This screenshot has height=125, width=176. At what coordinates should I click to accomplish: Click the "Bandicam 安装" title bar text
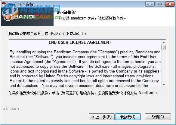(20, 4)
